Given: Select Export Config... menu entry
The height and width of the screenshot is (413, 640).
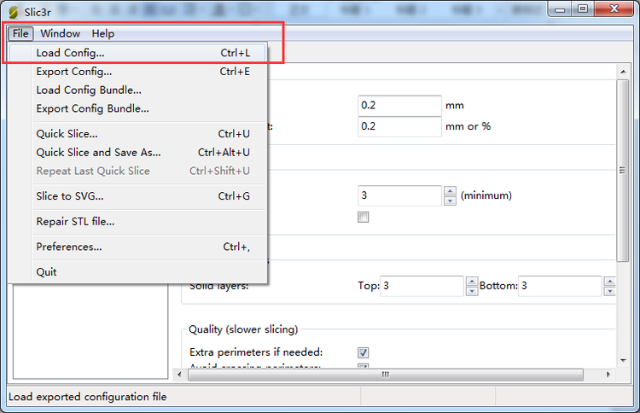Looking at the screenshot, I should [x=137, y=72].
